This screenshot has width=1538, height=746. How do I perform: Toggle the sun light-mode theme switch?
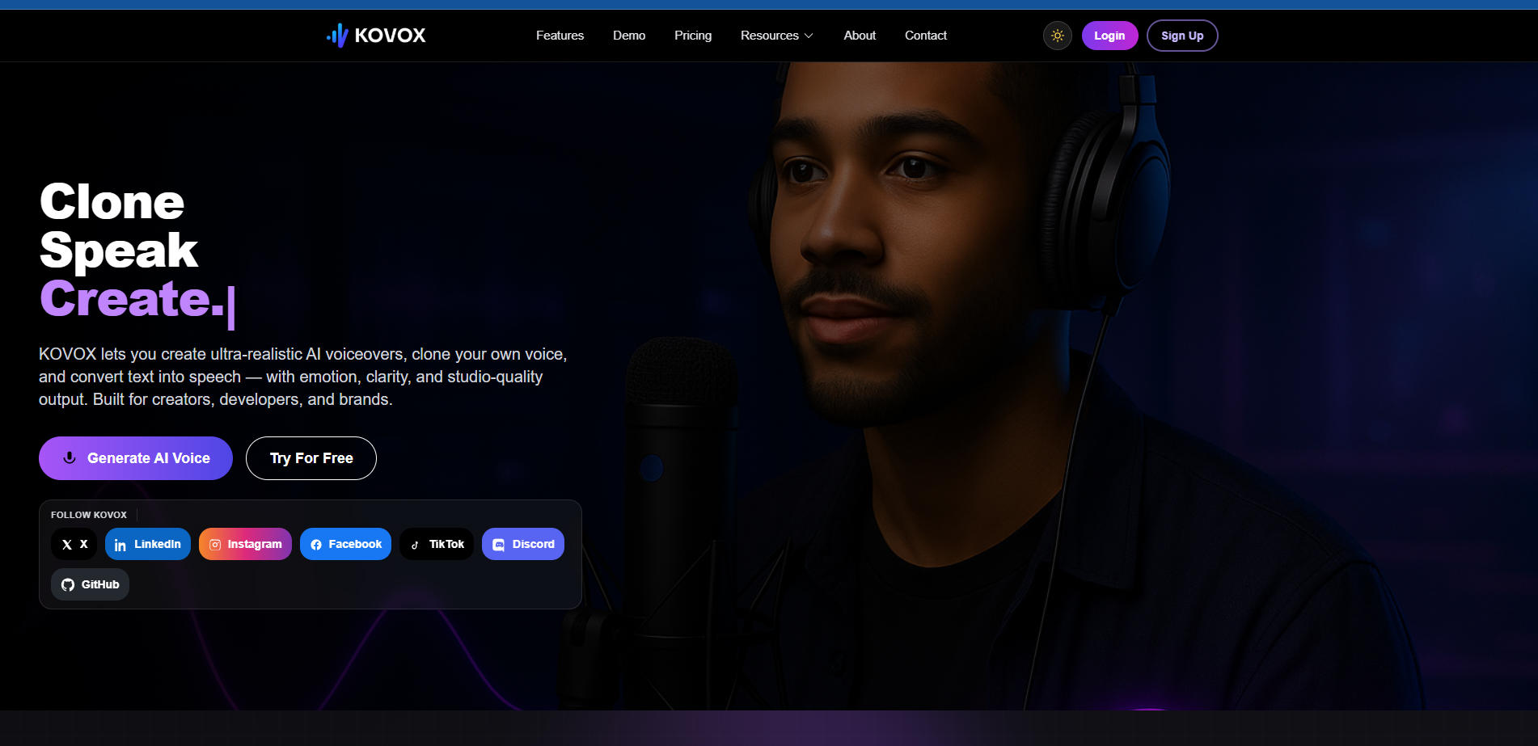tap(1057, 36)
